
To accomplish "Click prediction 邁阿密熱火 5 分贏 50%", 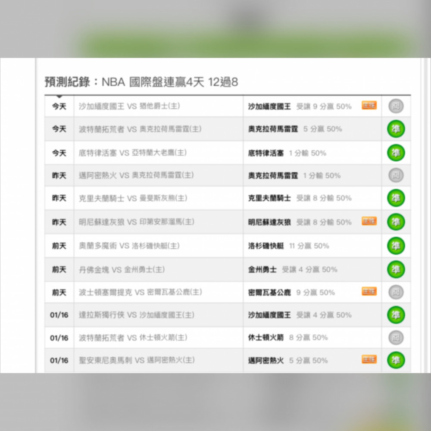I will tap(288, 360).
